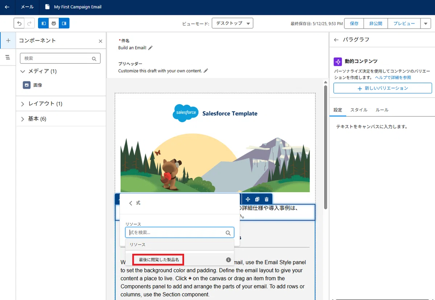Go back from the パラグラフ panel
Screen dimensions: 435x300
click(x=336, y=40)
